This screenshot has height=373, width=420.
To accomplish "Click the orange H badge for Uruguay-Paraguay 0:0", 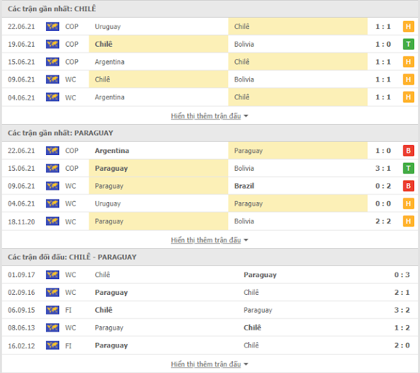I will (408, 204).
